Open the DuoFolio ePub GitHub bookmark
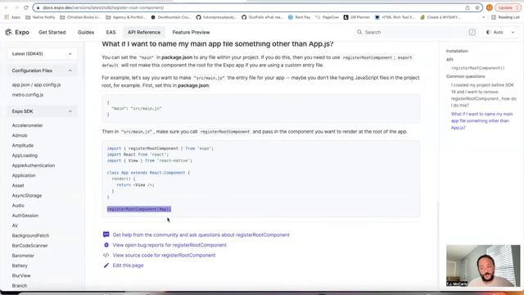 (262, 17)
